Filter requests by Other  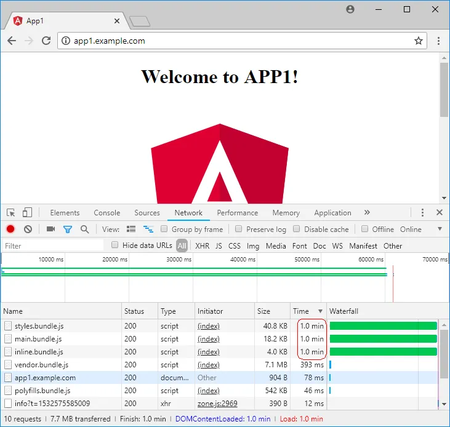click(393, 246)
